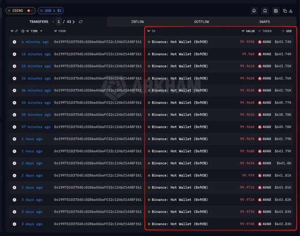Open Binance: Hot Wallet in 57 minutes ago row

pyautogui.click(x=180, y=127)
